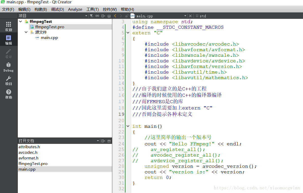Click the libavutil/mathematics.h include line
Image resolution: width=303 pixels, height=193 pixels.
coord(196,77)
